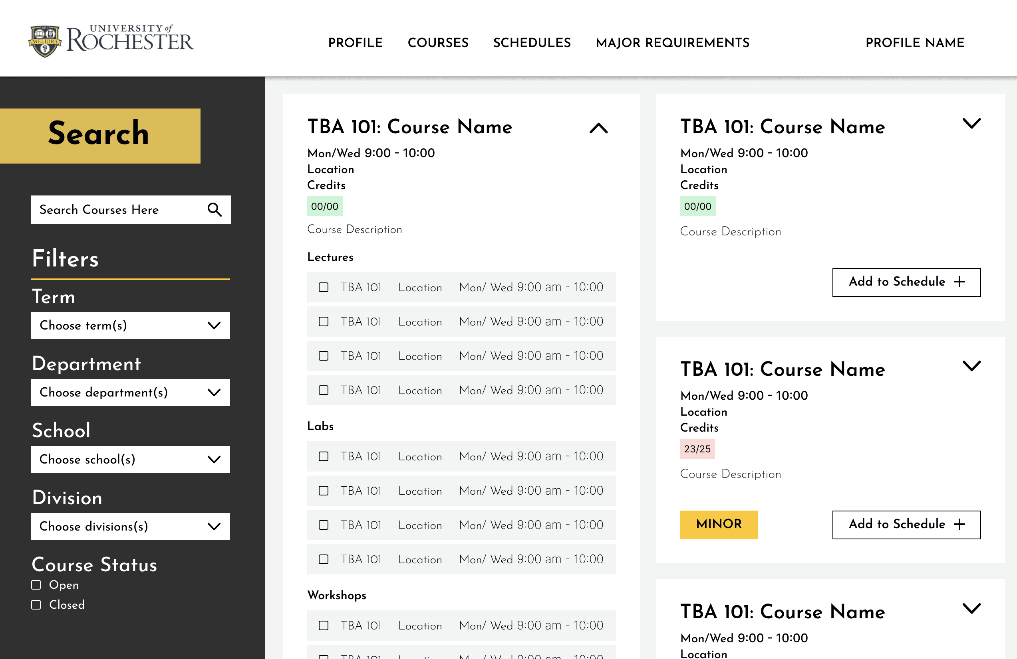Viewport: 1017px width, 659px height.
Task: Expand the course card with 23/25 enrollment
Action: pos(971,366)
